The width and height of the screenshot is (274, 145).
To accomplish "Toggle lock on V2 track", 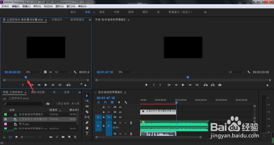I will click(x=104, y=112).
